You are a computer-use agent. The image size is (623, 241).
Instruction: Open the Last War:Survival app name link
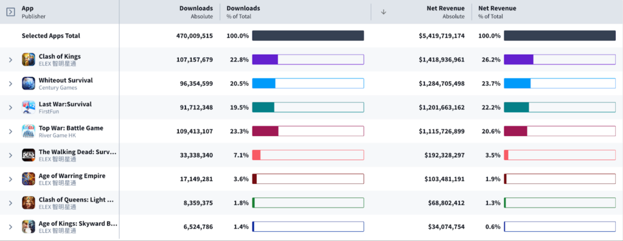[65, 104]
